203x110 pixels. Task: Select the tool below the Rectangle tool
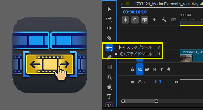click(109, 77)
